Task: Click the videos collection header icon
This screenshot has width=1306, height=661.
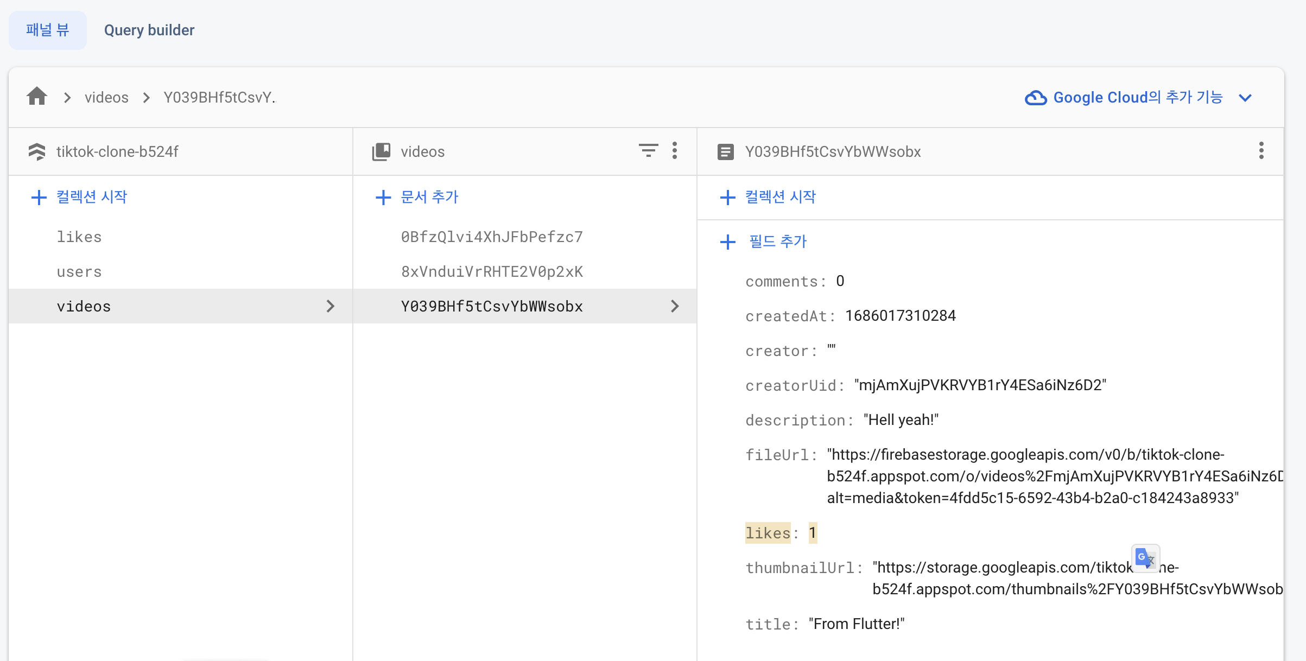Action: (x=381, y=151)
